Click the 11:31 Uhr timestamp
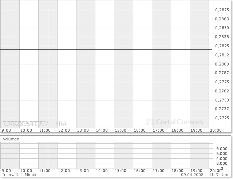The image size is (233, 179). pos(219,175)
